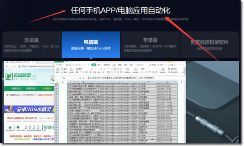Switch to the 公式 ribbon tab
Viewport: 244px width, 147px height.
pyautogui.click(x=114, y=65)
